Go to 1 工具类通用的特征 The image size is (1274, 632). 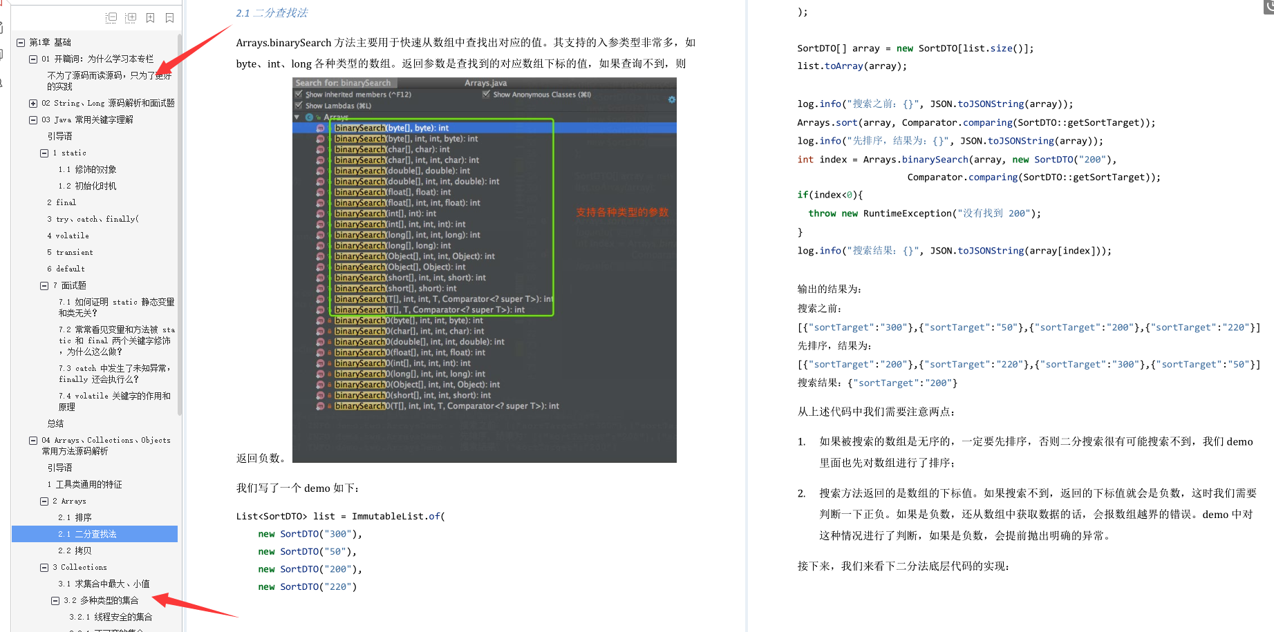point(84,484)
